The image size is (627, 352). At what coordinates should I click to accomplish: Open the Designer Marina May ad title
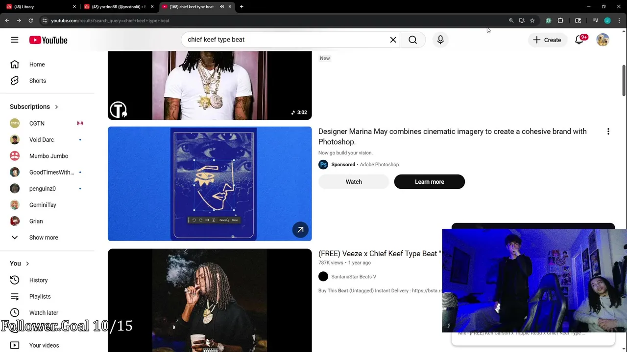[x=452, y=136]
